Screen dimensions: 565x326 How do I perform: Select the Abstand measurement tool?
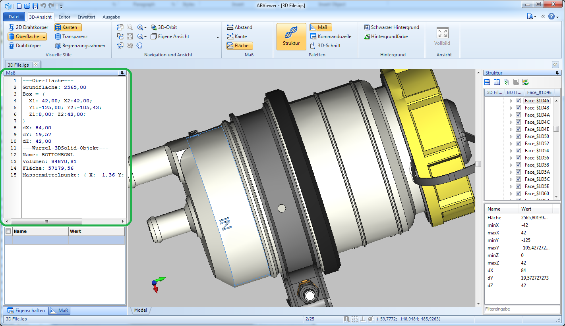[x=240, y=27]
